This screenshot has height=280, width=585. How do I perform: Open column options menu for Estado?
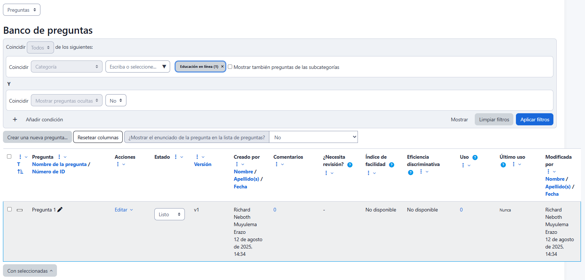pos(176,157)
